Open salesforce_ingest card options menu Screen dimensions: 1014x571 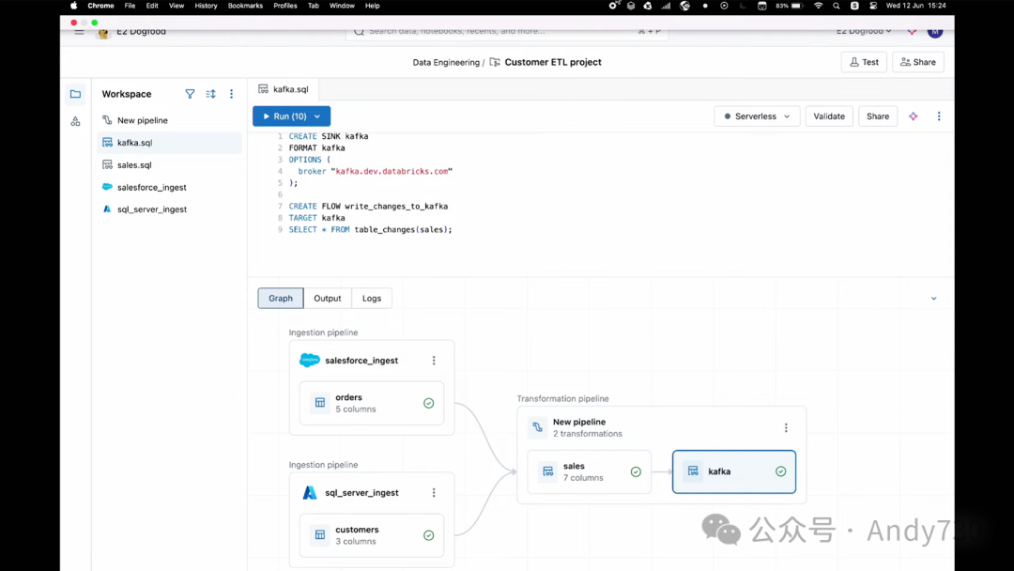(434, 361)
